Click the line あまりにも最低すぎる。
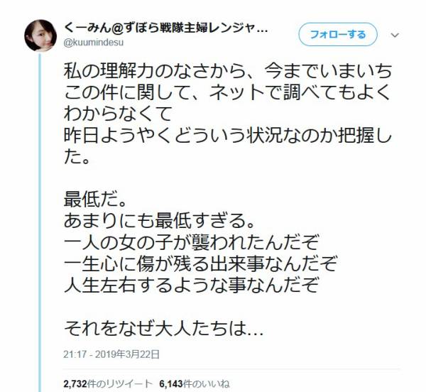The height and width of the screenshot is (392, 426). pos(159,222)
